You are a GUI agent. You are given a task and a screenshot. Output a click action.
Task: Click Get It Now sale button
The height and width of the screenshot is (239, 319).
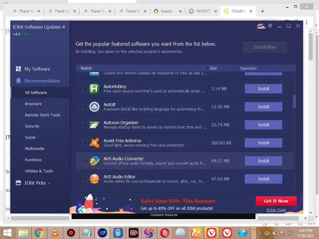276,201
